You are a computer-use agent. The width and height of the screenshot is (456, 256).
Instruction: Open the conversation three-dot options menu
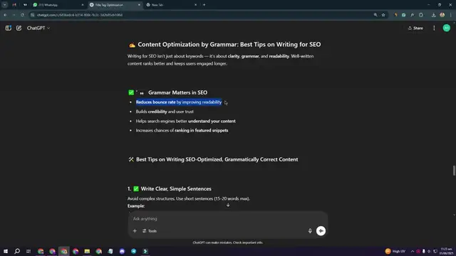coord(434,28)
